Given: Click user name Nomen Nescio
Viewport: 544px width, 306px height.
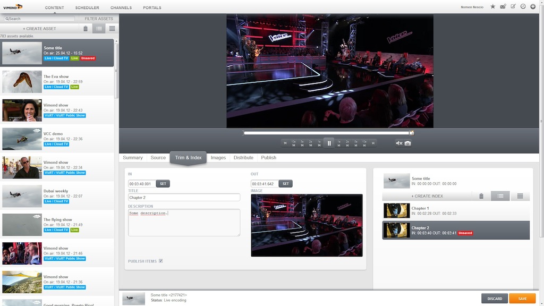Looking at the screenshot, I should pos(472,7).
